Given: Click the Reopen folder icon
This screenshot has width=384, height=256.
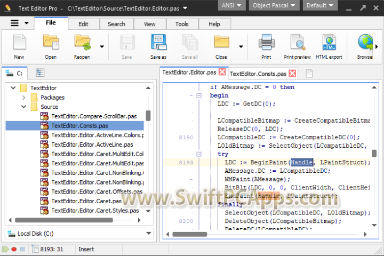Looking at the screenshot, I should pos(83,42).
